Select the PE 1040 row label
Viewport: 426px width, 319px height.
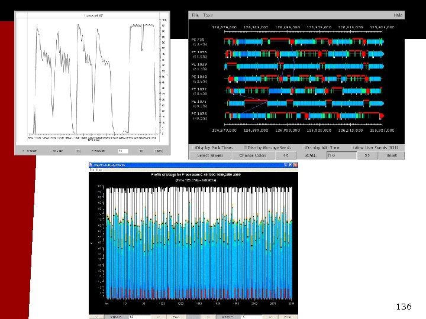click(x=199, y=79)
